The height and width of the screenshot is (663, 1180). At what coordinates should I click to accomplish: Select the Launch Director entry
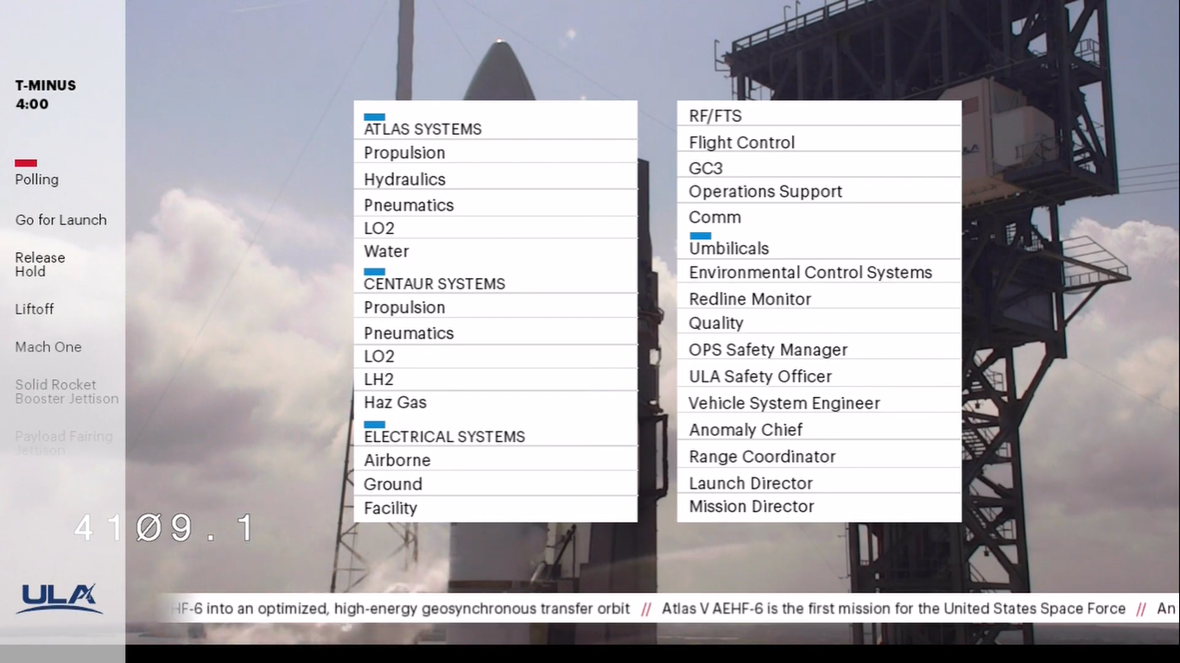[x=750, y=483]
